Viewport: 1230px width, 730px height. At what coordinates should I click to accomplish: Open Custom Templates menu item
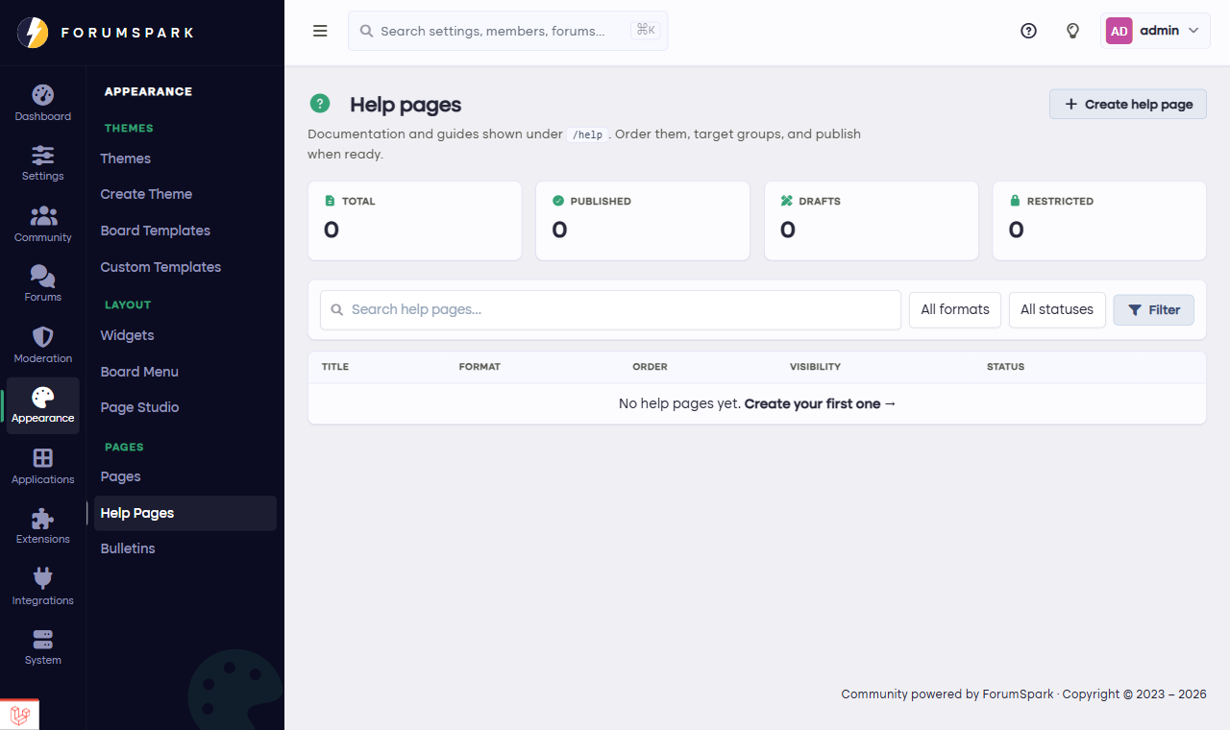[160, 267]
